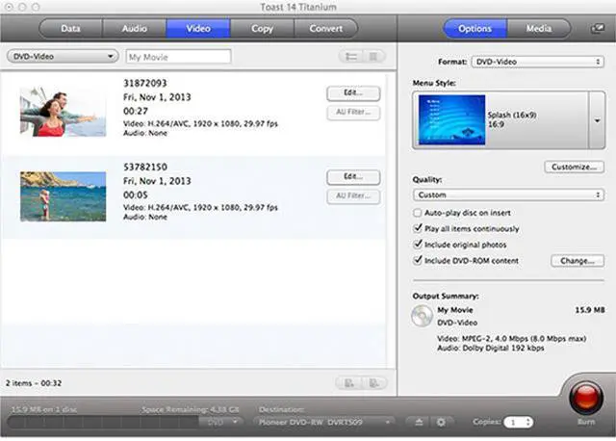Open the Convert tab
Viewport: 616px width, 441px height.
[326, 29]
